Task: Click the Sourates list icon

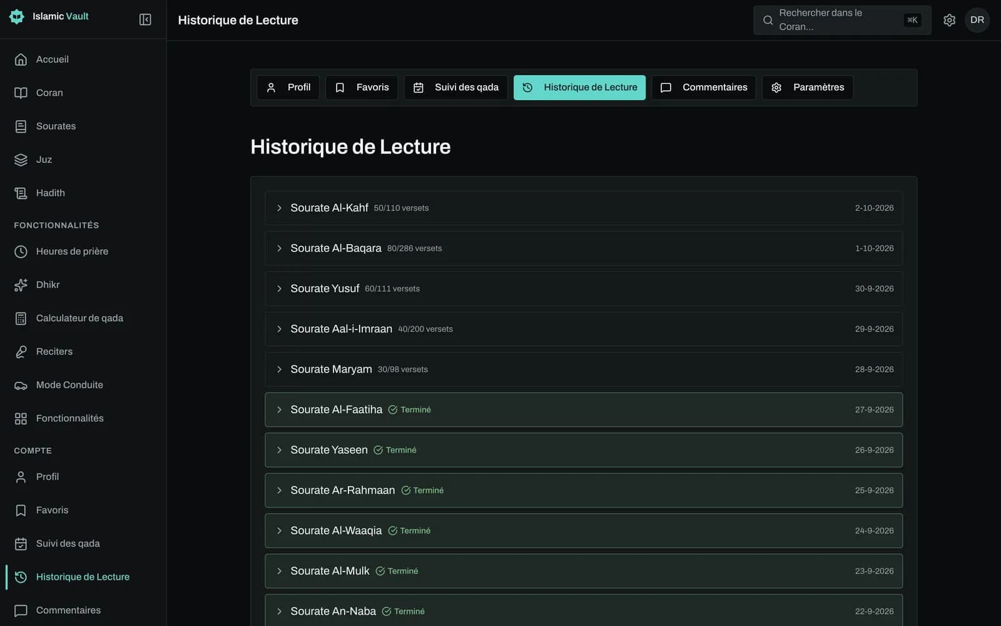Action: click(21, 126)
